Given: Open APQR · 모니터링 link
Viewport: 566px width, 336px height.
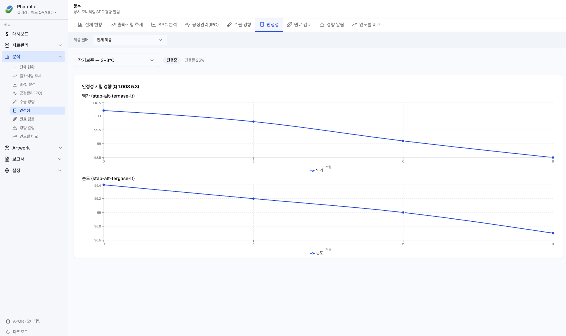Looking at the screenshot, I should [27, 321].
